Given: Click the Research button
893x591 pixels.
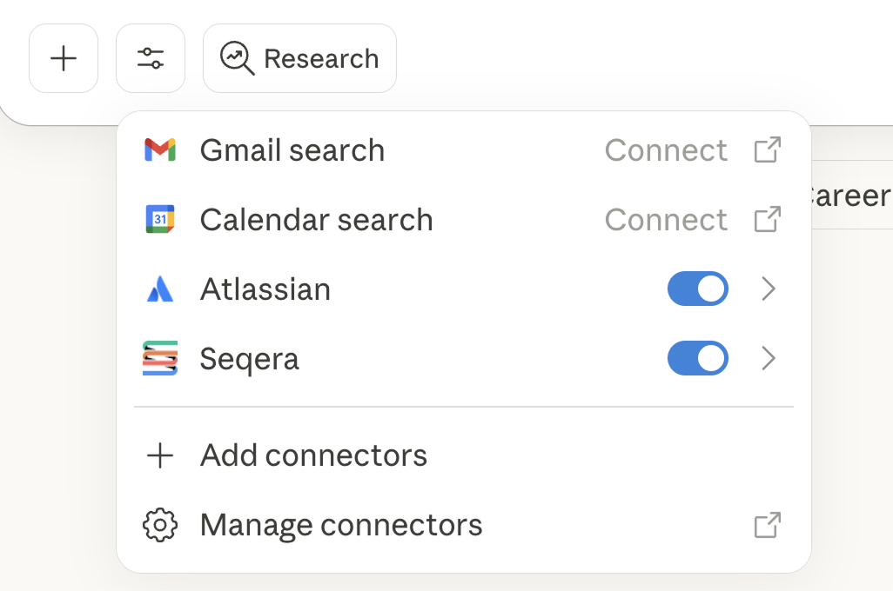Looking at the screenshot, I should point(299,58).
